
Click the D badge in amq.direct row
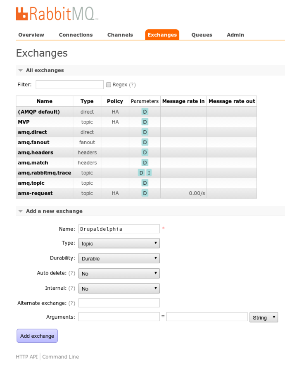145,132
